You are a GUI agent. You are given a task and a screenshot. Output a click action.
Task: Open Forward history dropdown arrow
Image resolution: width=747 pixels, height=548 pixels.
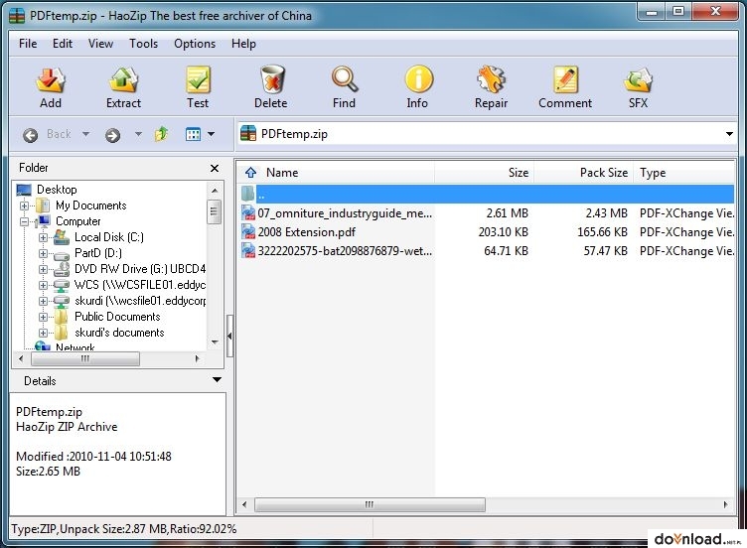(138, 134)
